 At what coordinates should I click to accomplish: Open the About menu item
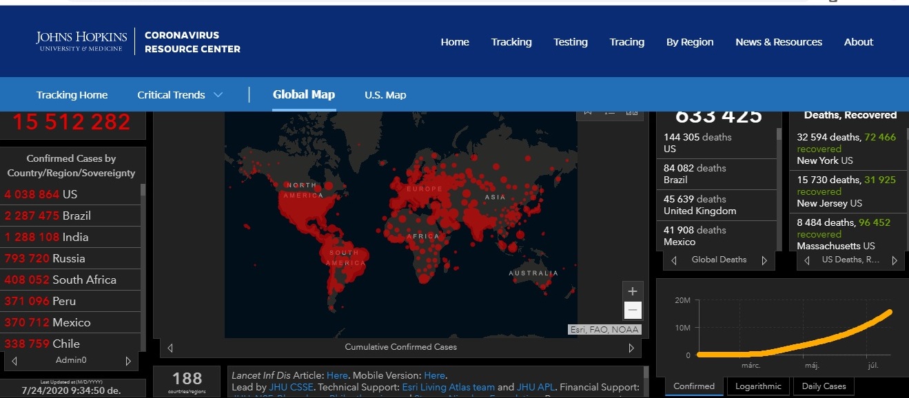(859, 42)
